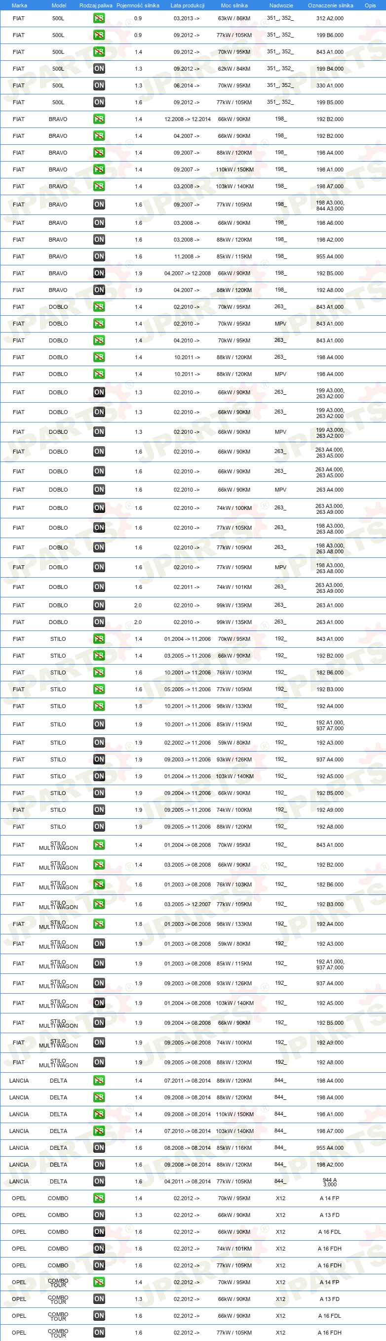Viewport: 386px width, 1341px height.
Task: Click the diesel icon in the 330 A1.000 row
Action: (99, 85)
